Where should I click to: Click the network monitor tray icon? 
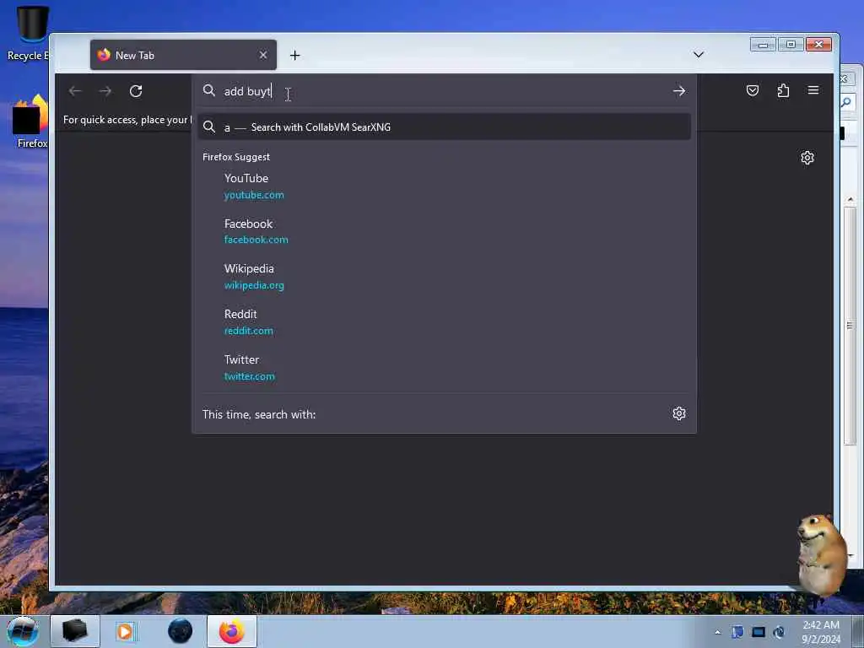[759, 631]
